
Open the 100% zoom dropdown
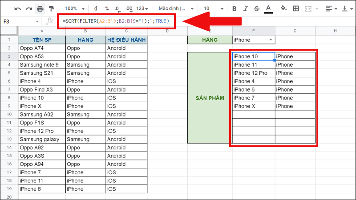tap(75, 8)
